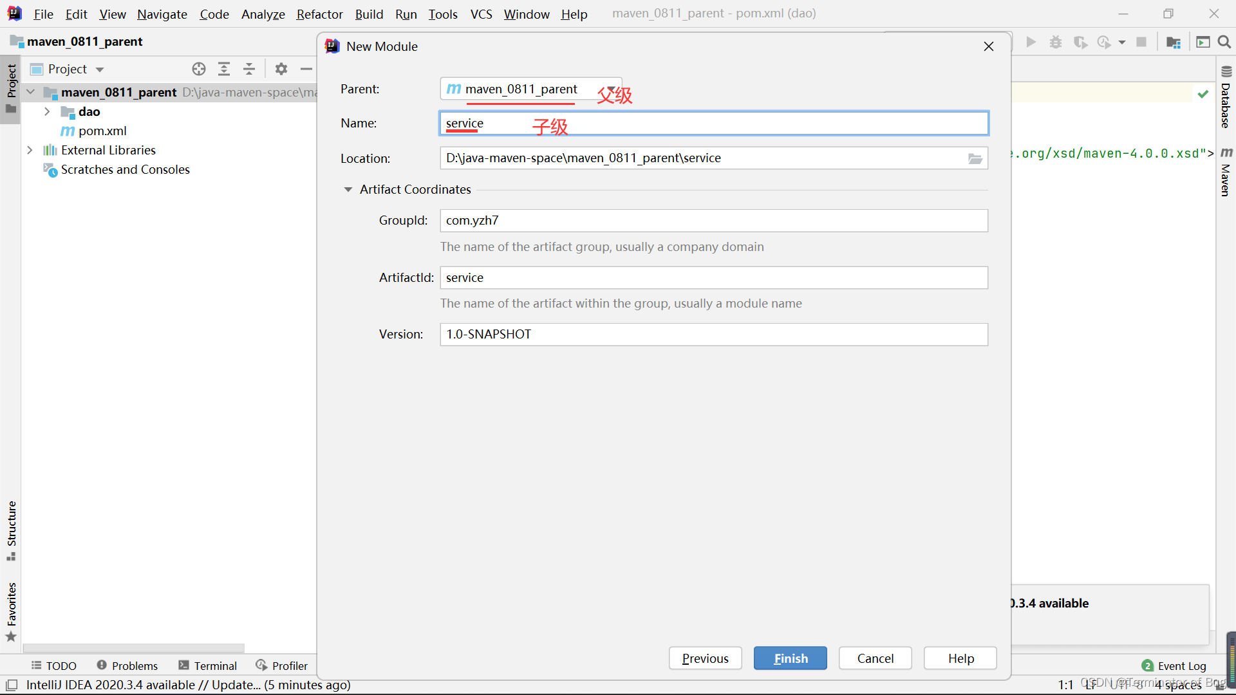Screen dimensions: 1236x695
Task: Open the Parent module dropdown
Action: tap(531, 89)
